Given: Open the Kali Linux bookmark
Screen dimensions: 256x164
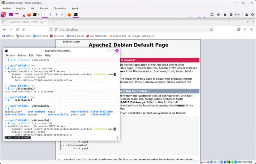Looking at the screenshot, I should [x=23, y=36].
